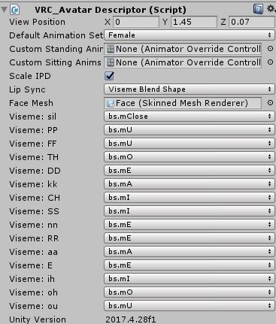Image resolution: width=276 pixels, height=324 pixels.
Task: Open object picker for Custom Standing Anims
Action: point(270,49)
